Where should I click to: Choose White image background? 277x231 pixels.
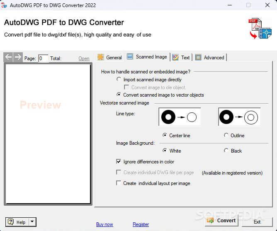[165, 151]
